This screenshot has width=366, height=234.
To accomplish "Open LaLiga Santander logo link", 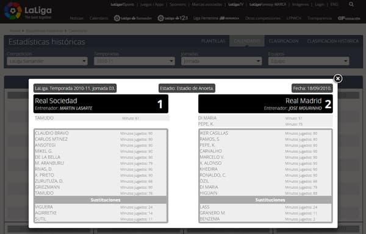I will pyautogui.click(x=133, y=18).
